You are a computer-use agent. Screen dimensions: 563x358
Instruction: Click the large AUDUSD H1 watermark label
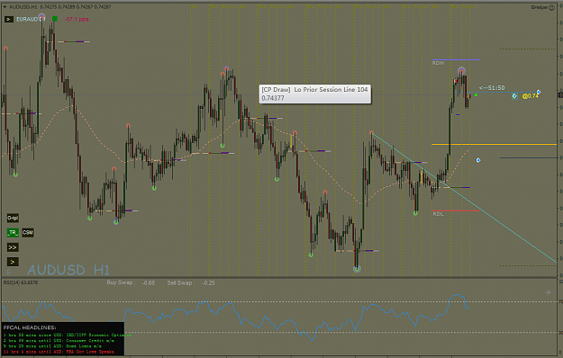point(68,270)
